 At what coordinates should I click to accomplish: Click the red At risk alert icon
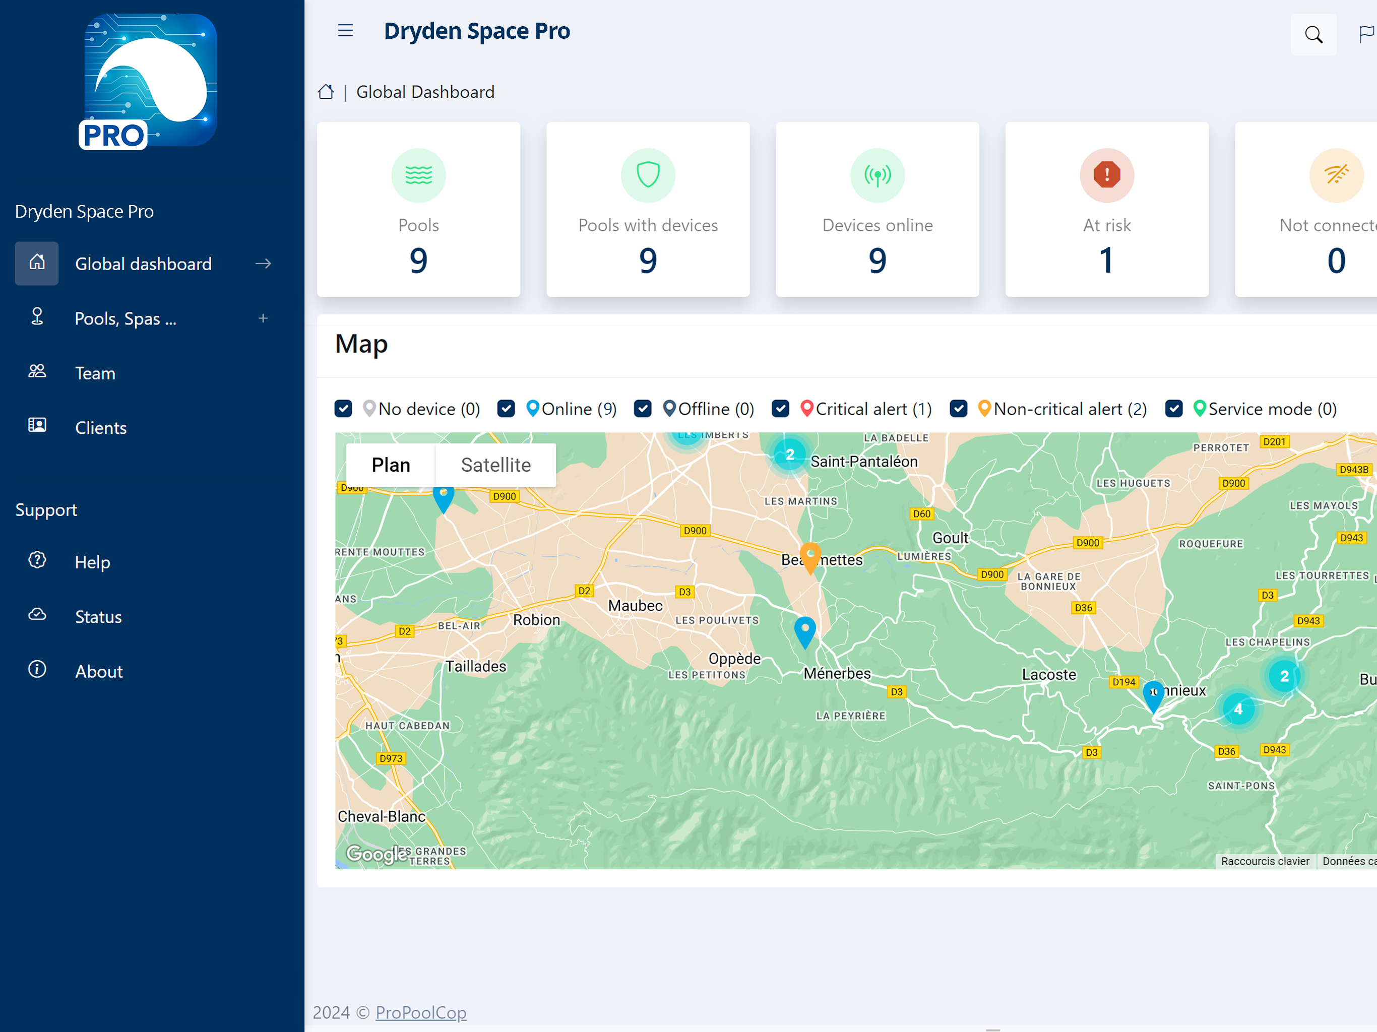point(1107,175)
